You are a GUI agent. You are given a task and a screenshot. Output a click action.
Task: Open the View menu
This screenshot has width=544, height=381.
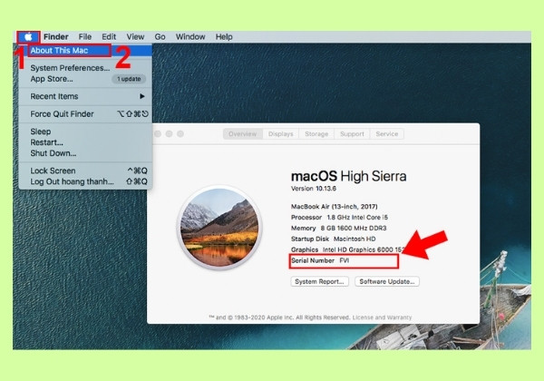click(x=135, y=37)
